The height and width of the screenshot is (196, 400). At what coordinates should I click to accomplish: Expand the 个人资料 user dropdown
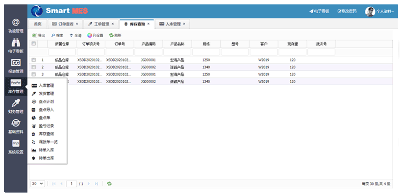click(380, 11)
